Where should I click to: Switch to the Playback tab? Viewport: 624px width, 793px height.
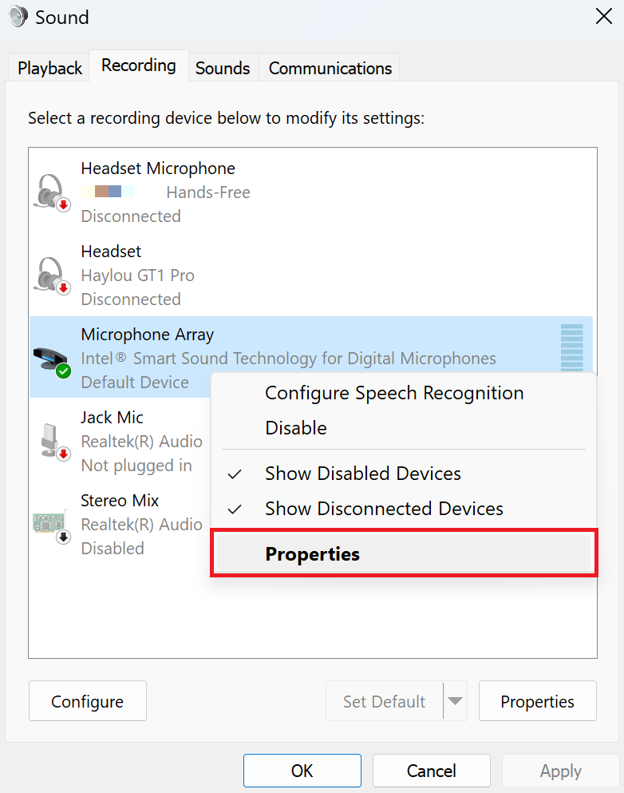tap(48, 68)
